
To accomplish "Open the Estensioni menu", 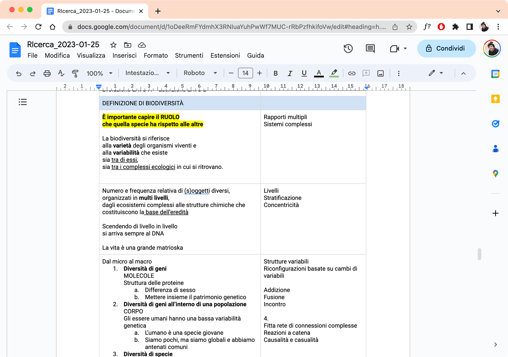I will (225, 55).
